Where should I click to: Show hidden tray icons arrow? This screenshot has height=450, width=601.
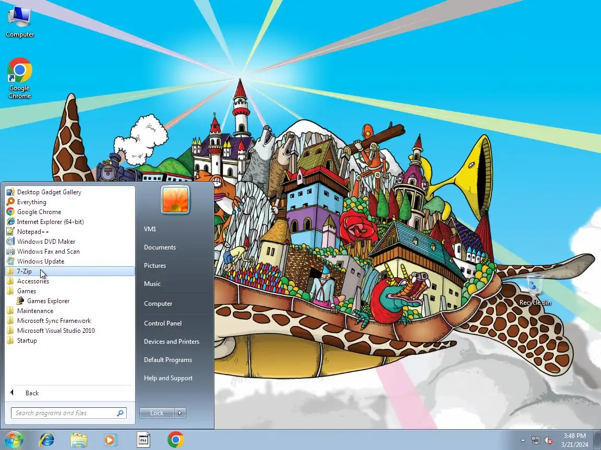pos(523,441)
